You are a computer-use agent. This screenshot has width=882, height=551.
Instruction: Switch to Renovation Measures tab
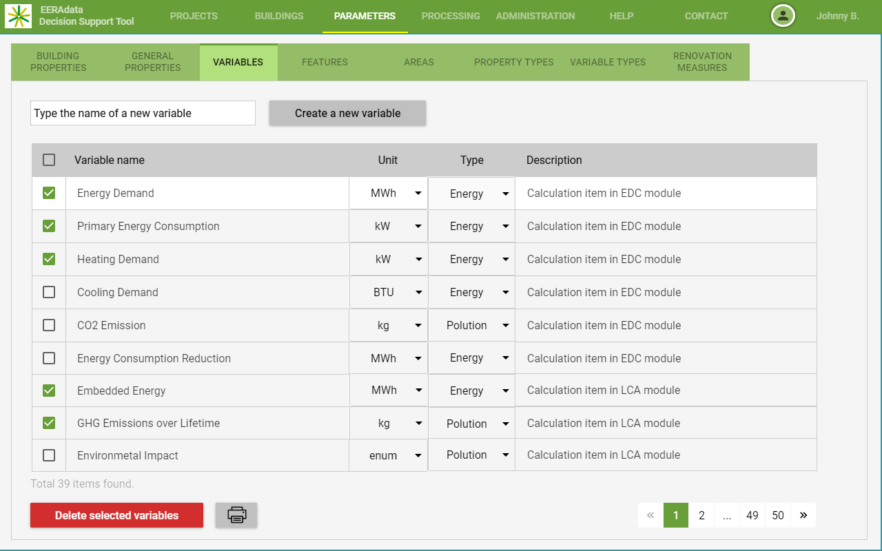[x=702, y=62]
